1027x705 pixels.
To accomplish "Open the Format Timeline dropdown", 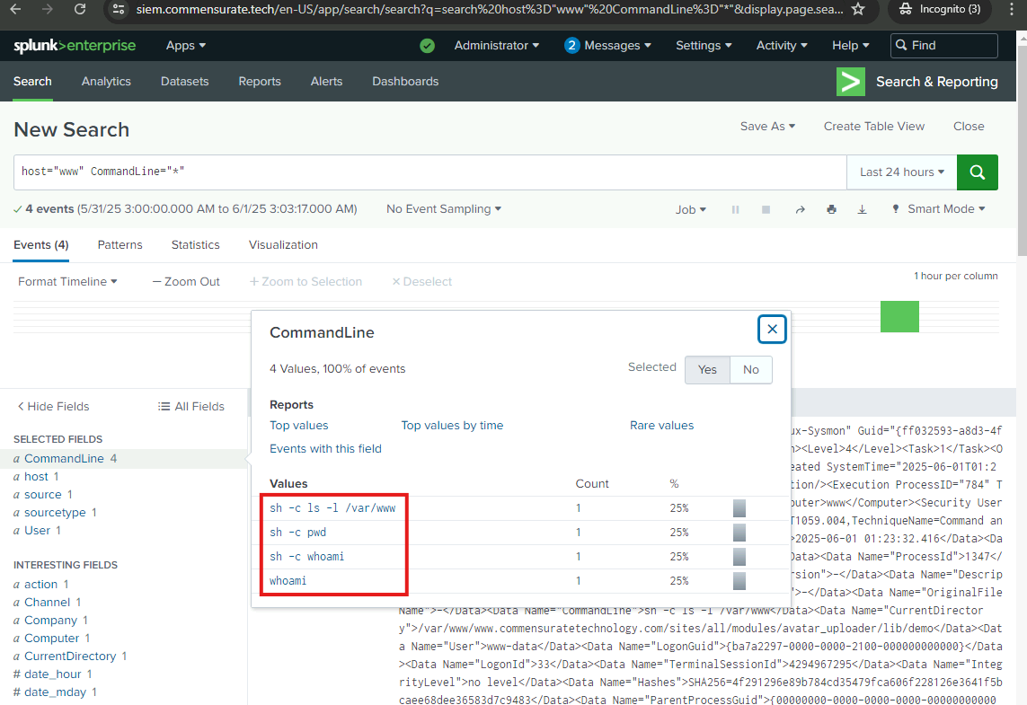I will pos(67,282).
